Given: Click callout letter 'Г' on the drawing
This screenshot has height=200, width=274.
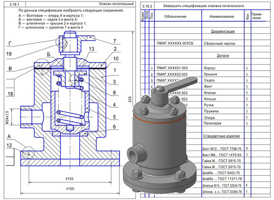Looking at the screenshot, I should click(10, 43).
